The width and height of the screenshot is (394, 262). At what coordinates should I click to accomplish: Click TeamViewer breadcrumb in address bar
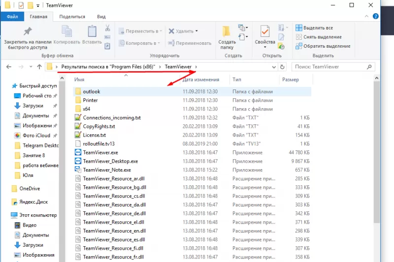pyautogui.click(x=178, y=67)
